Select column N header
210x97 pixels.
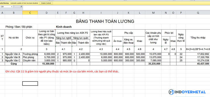click(x=166, y=13)
